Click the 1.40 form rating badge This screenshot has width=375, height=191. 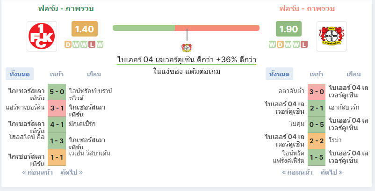tap(85, 29)
